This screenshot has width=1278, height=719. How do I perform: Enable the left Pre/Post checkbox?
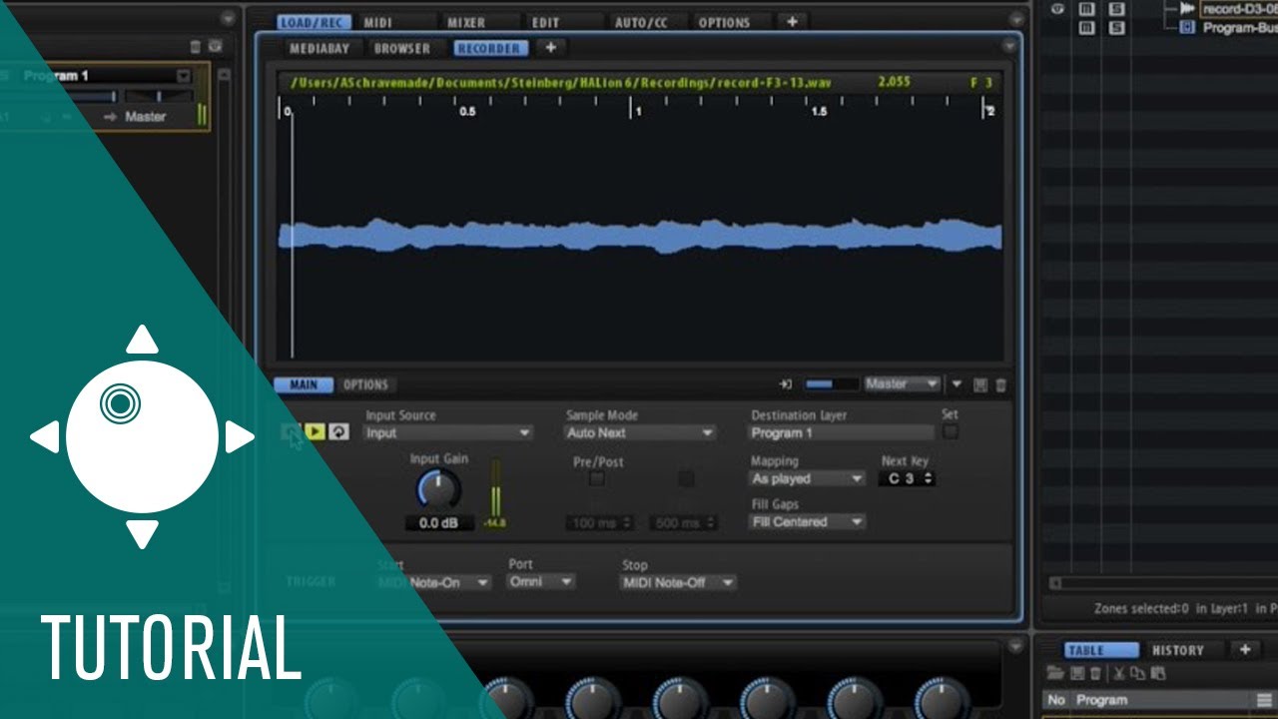(596, 479)
